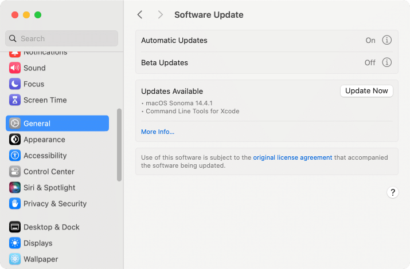Screen dimensions: 410x269
Task: Minimize the window with yellow button
Action: [26, 15]
